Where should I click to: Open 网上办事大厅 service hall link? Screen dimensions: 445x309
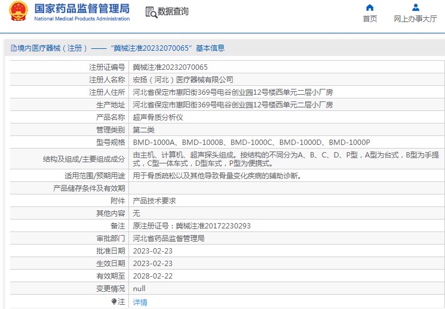(x=415, y=18)
